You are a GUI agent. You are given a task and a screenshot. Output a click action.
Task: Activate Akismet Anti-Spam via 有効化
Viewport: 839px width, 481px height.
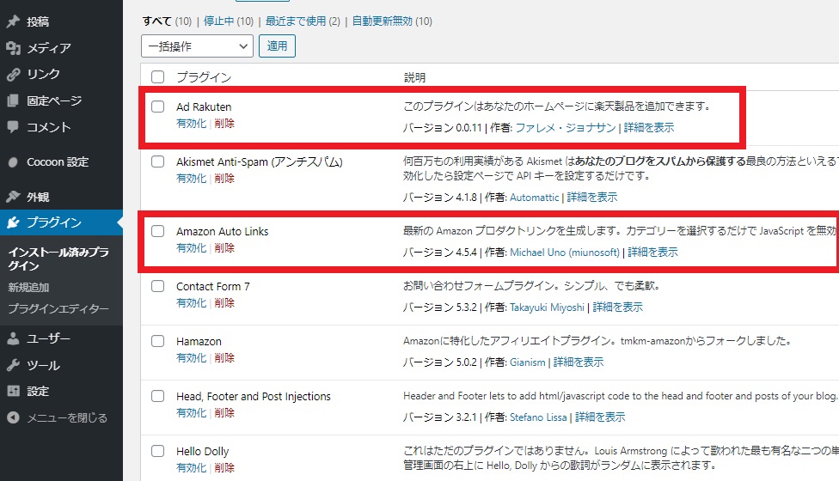click(191, 179)
